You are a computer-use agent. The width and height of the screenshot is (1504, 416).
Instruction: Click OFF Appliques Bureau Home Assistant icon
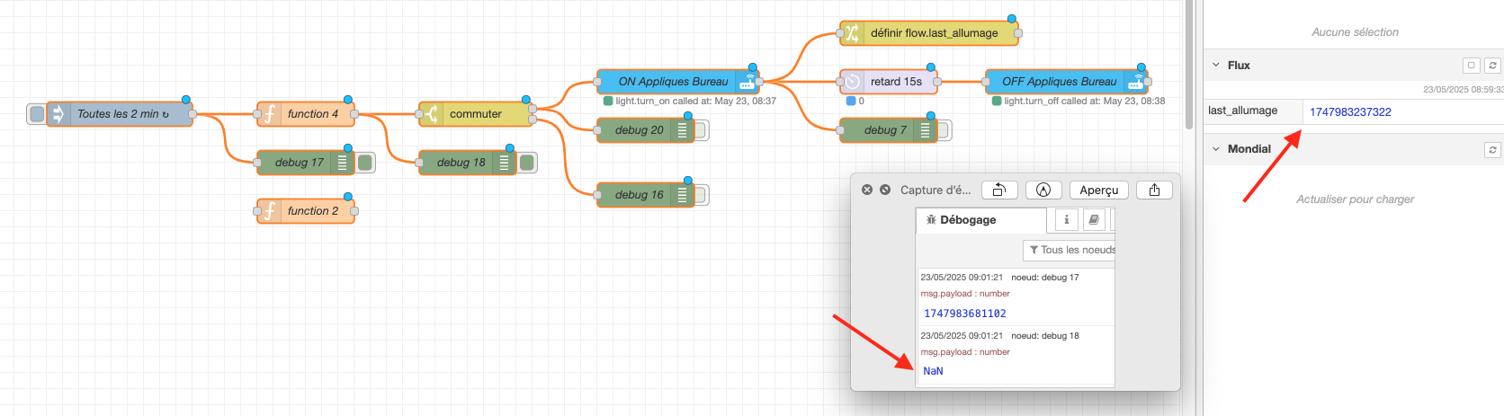tap(1136, 82)
